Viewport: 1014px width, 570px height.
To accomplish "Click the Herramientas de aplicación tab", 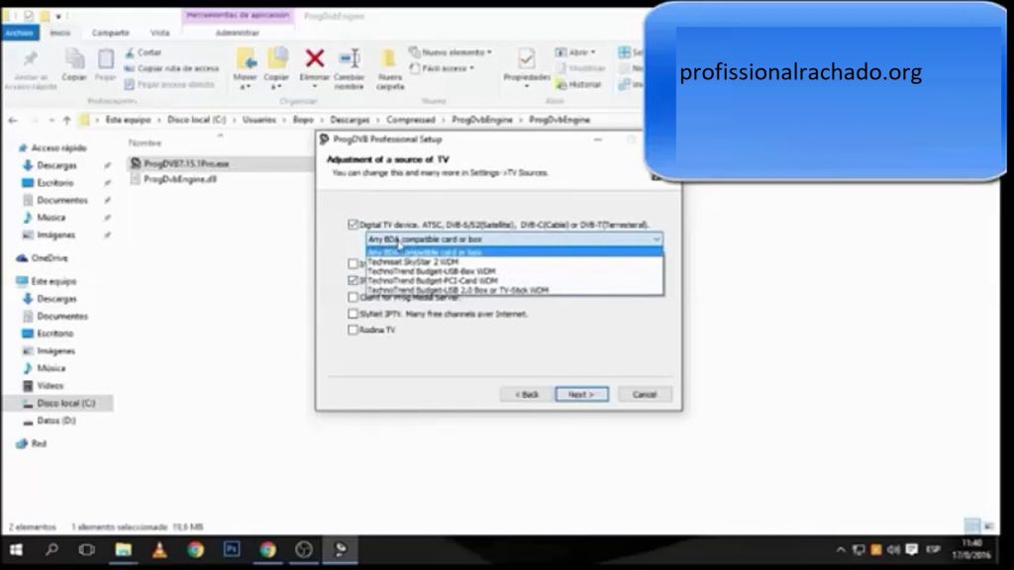I will [238, 15].
